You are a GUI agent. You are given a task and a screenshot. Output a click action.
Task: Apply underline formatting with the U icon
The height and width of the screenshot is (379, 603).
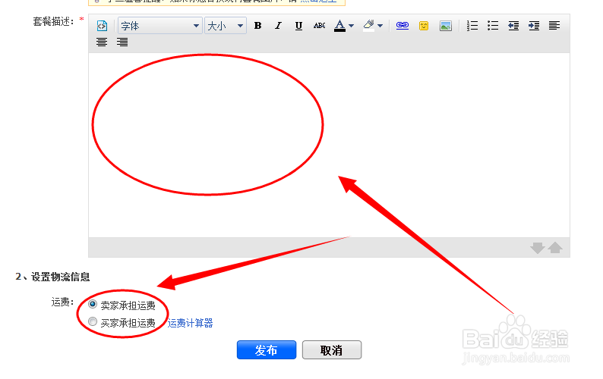tap(298, 26)
